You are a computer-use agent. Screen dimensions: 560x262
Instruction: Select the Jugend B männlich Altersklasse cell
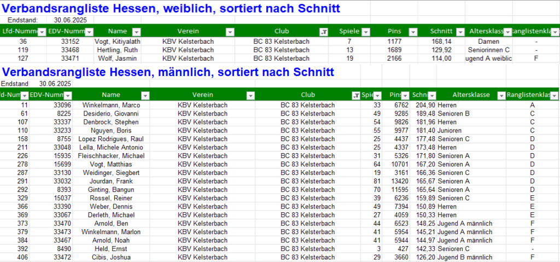(465, 257)
